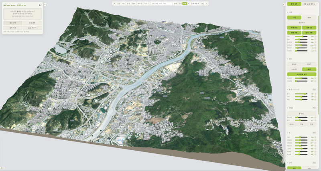321x171 pixels.
Task: Start camera rotation with ▶ 회전
Action: click(x=302, y=113)
